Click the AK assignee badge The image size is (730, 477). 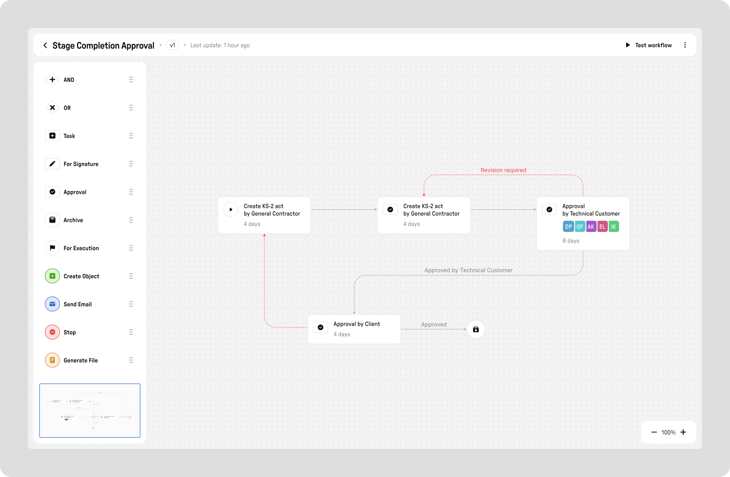pos(591,227)
